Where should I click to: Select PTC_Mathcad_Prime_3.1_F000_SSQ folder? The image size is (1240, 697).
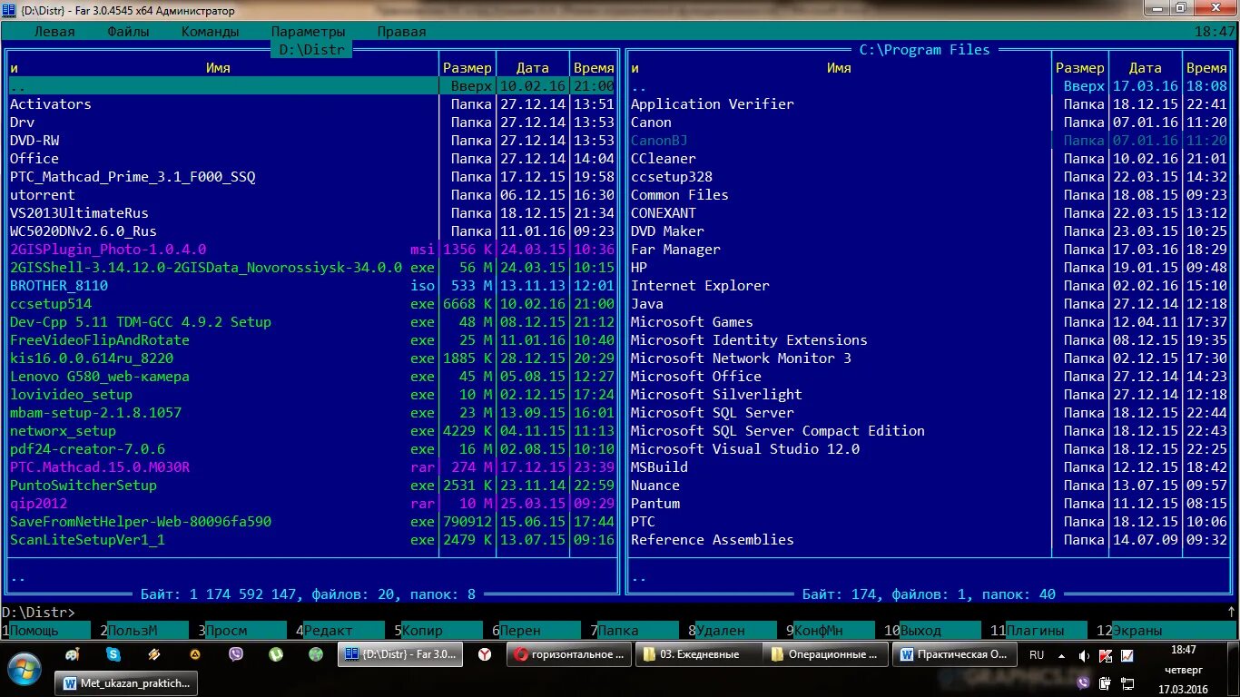click(133, 177)
